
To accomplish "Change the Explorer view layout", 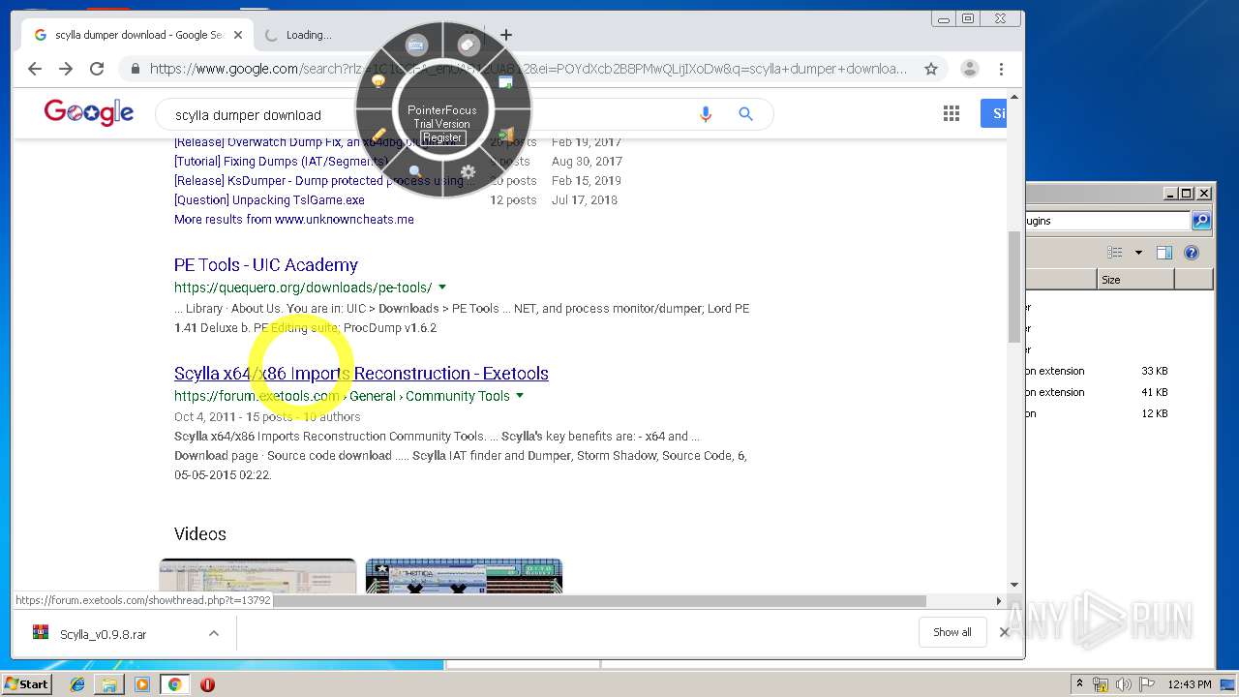I will coord(1115,253).
